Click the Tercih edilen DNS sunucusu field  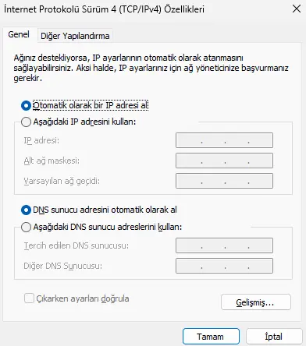[224, 245]
